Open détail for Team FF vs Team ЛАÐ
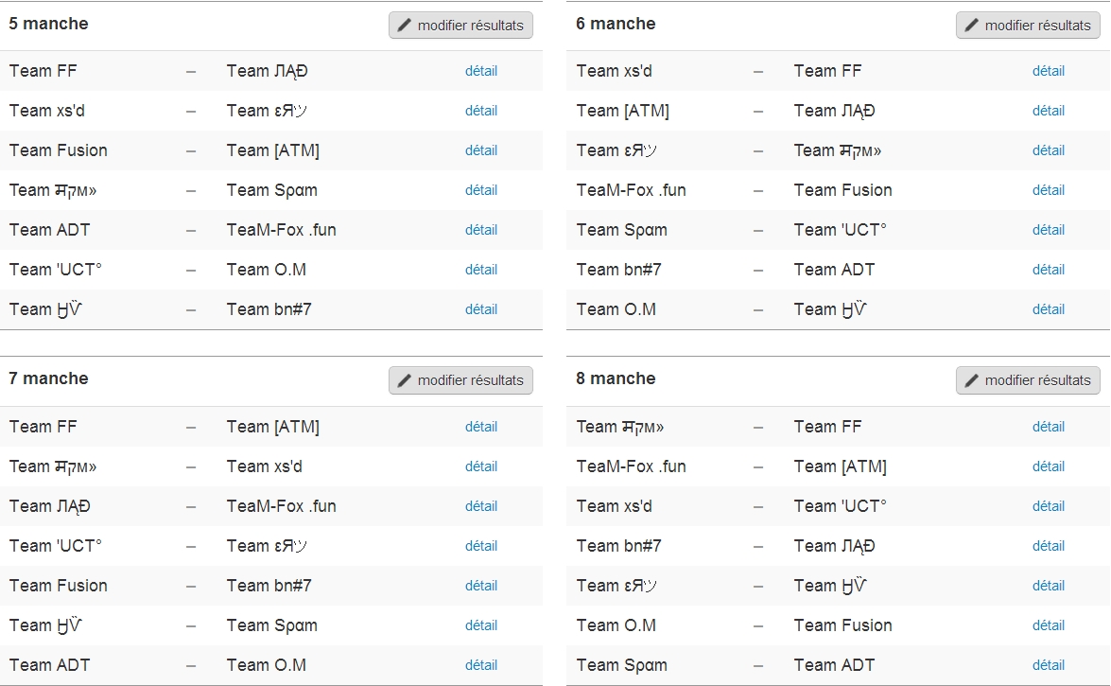The image size is (1111, 686). click(481, 71)
